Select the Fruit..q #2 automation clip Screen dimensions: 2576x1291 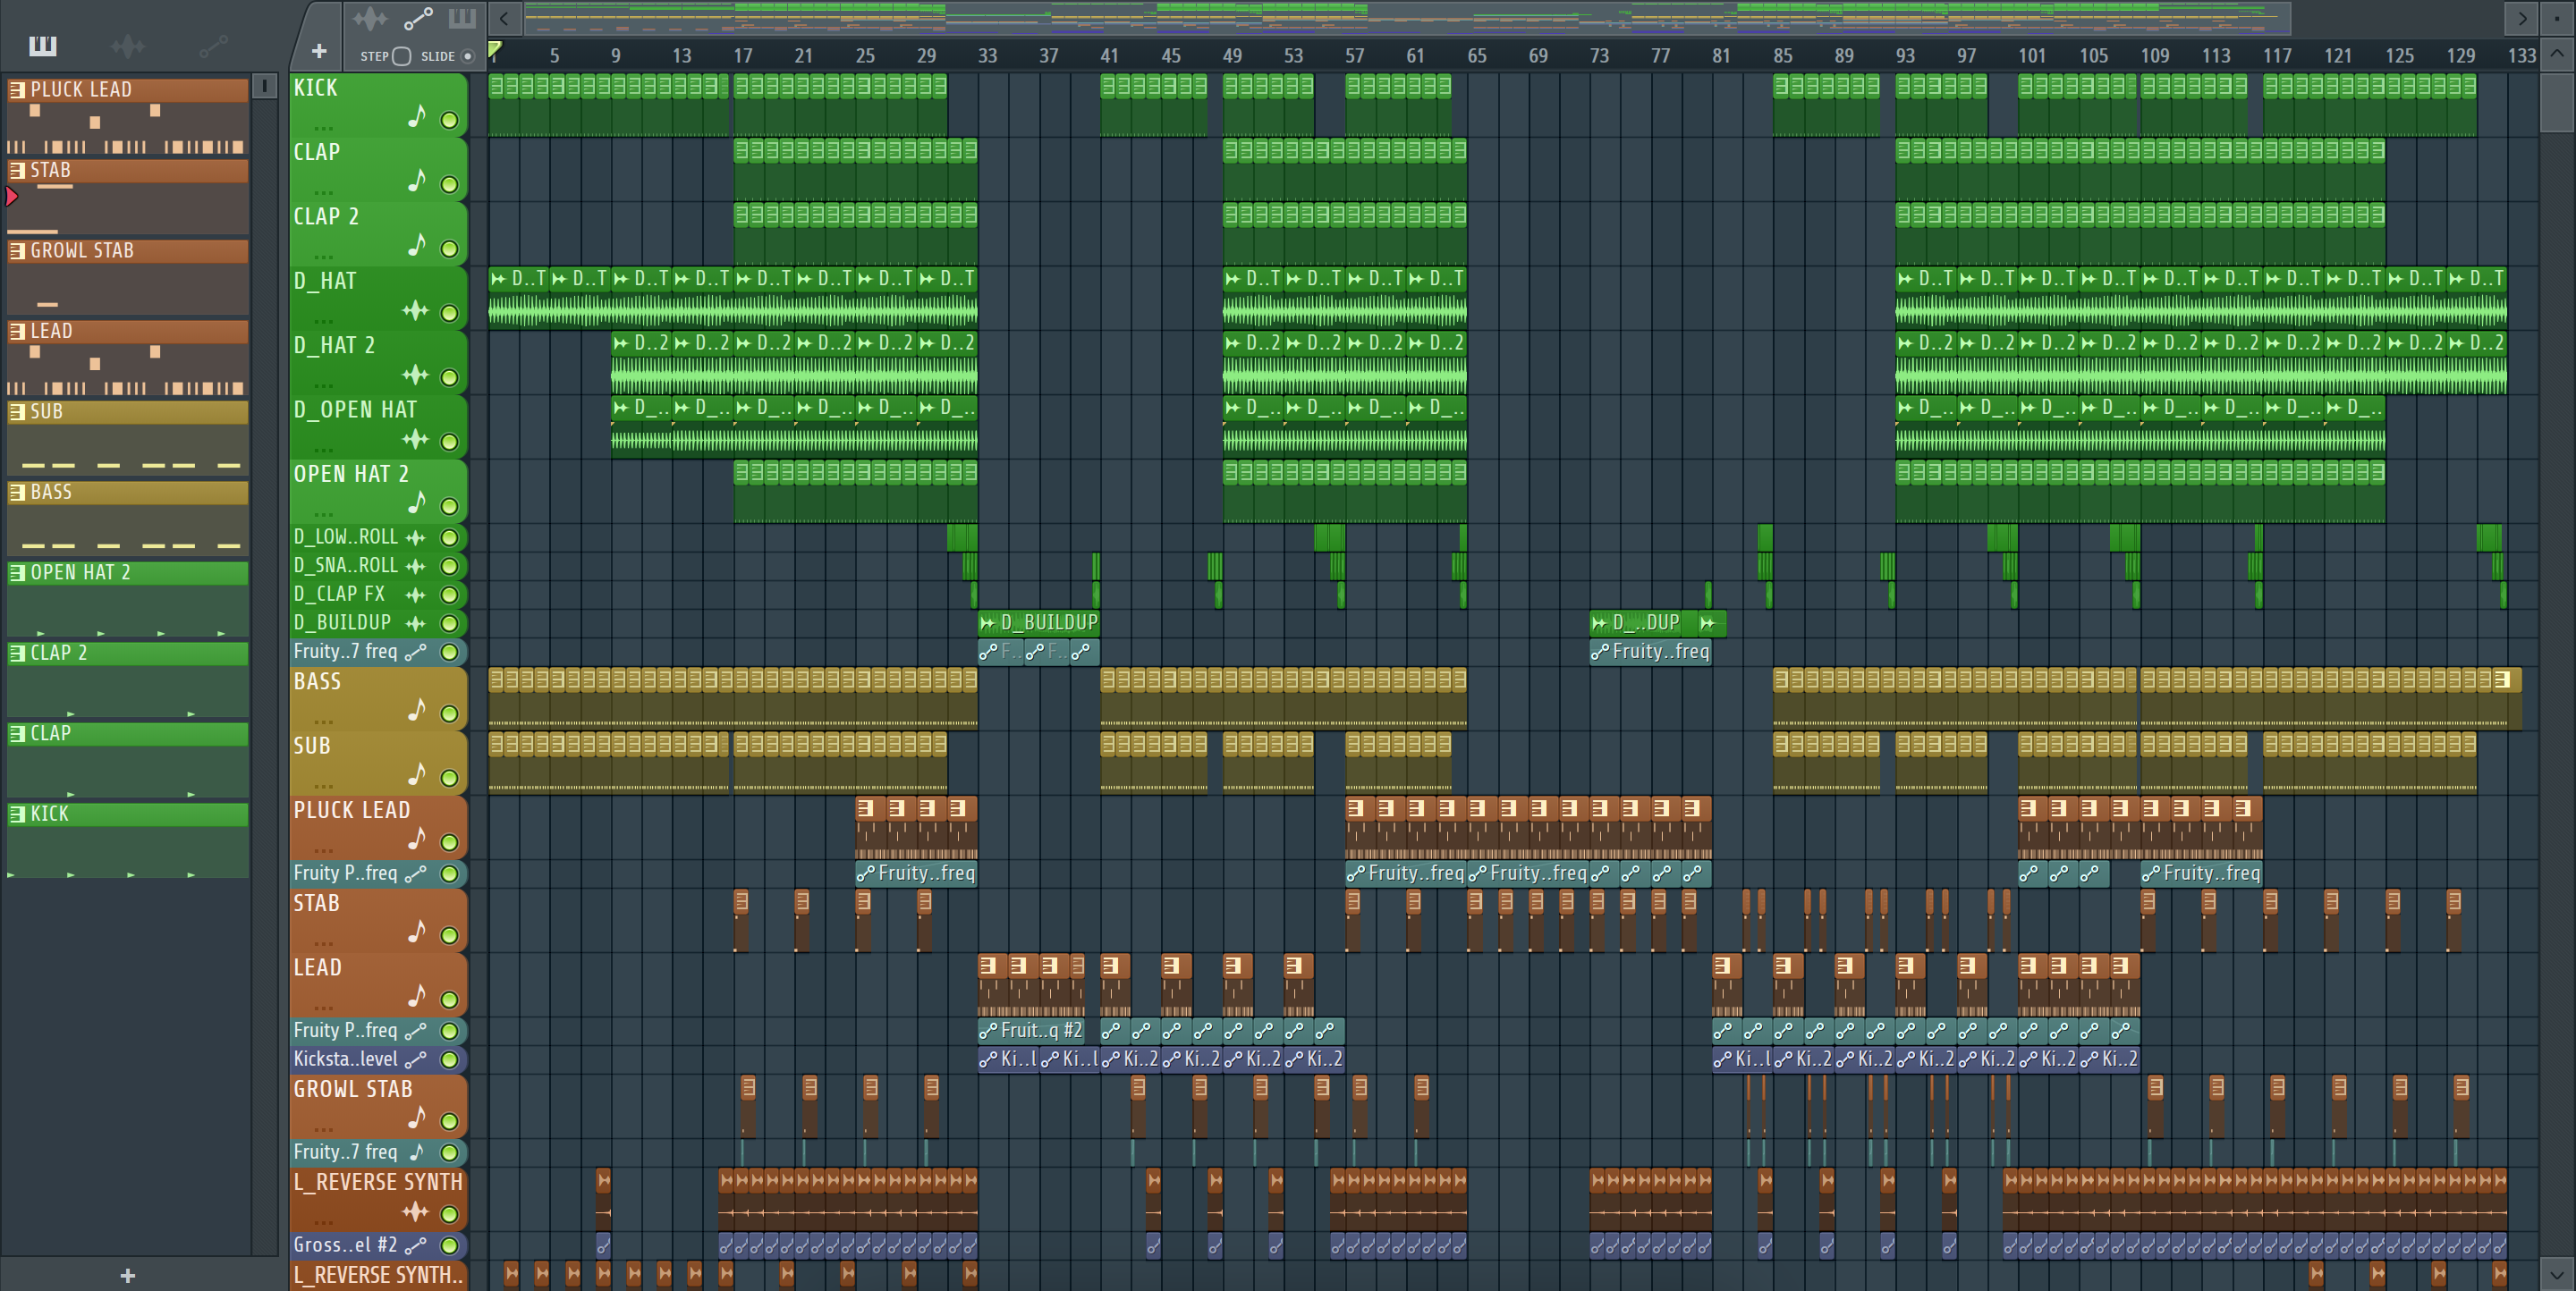[1031, 1030]
